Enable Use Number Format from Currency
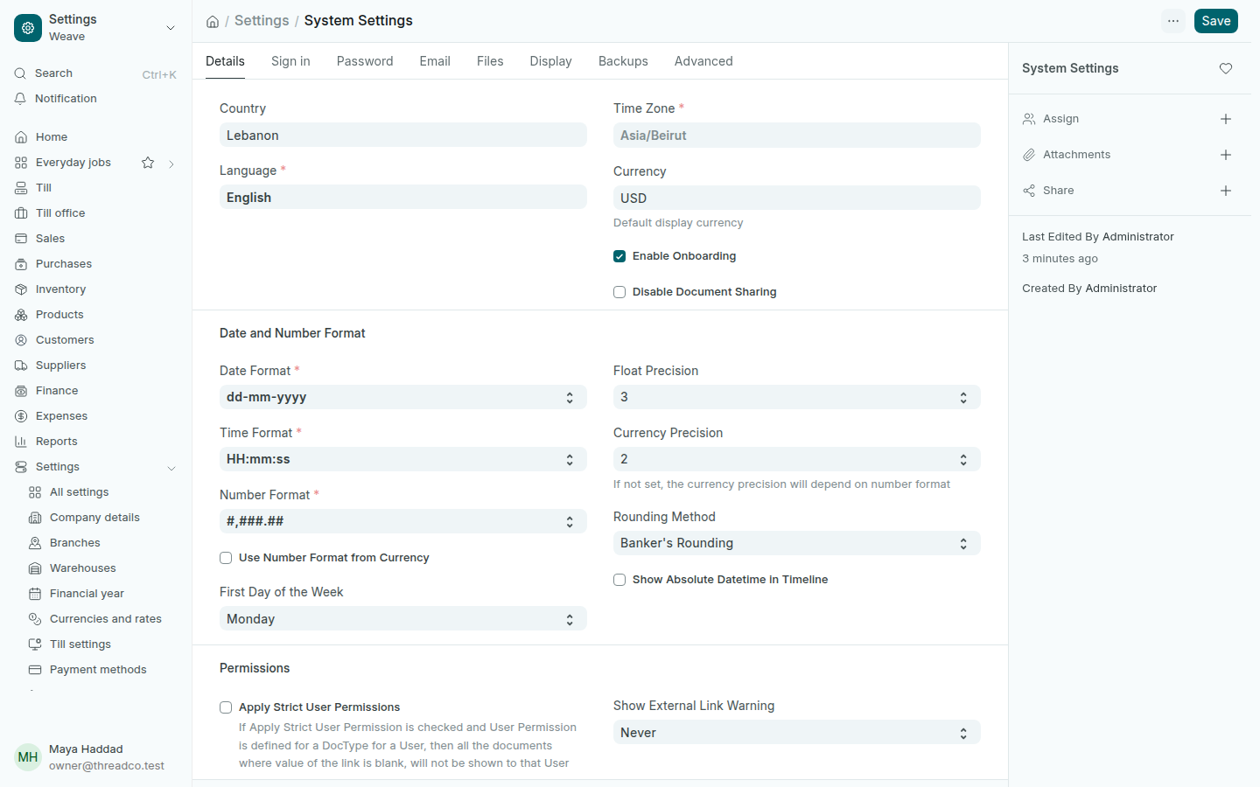Screen dimensions: 1260x787 point(226,558)
